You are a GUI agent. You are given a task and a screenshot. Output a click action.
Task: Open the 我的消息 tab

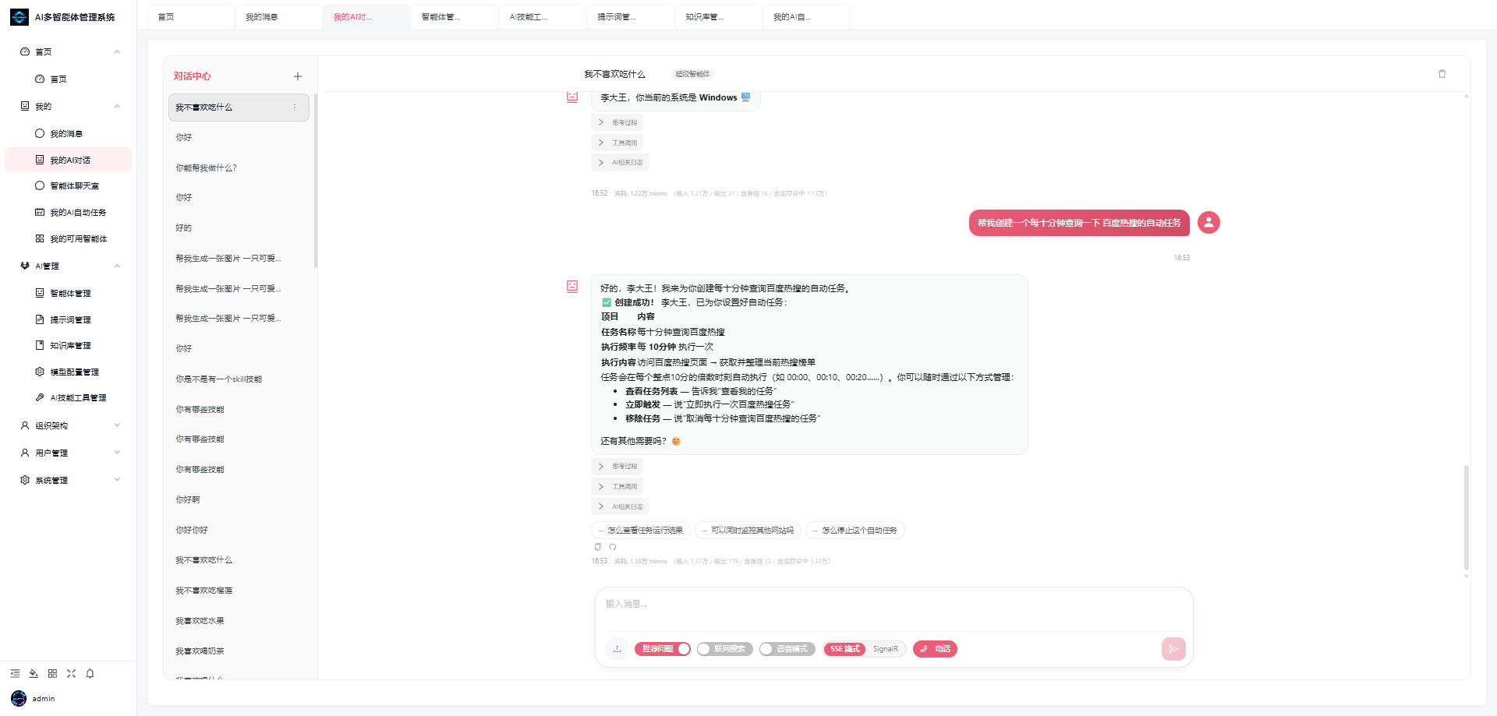(x=278, y=17)
